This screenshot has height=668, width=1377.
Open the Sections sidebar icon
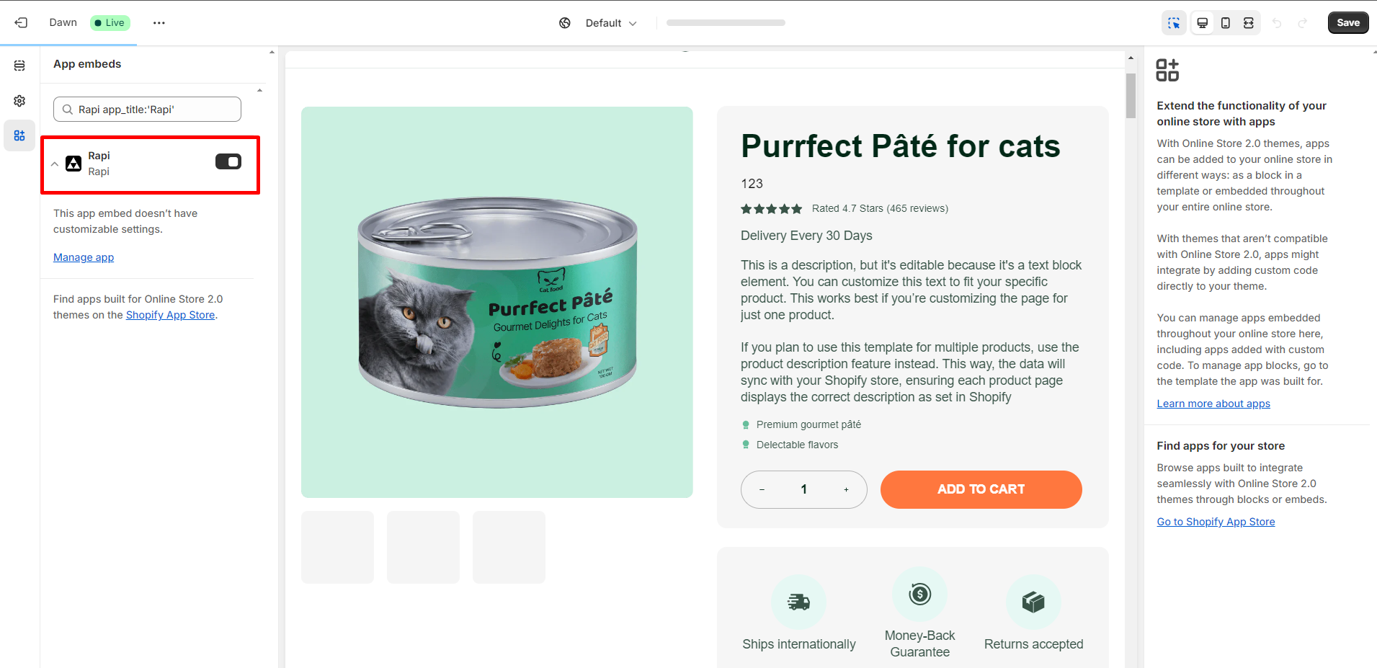(19, 66)
